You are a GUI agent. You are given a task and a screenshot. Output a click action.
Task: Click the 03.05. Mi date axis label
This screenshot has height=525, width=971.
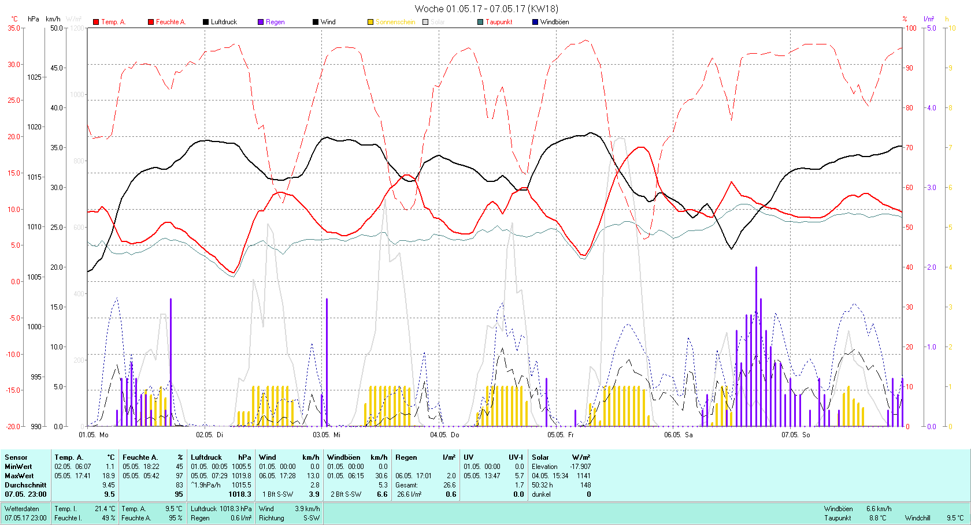tap(327, 435)
